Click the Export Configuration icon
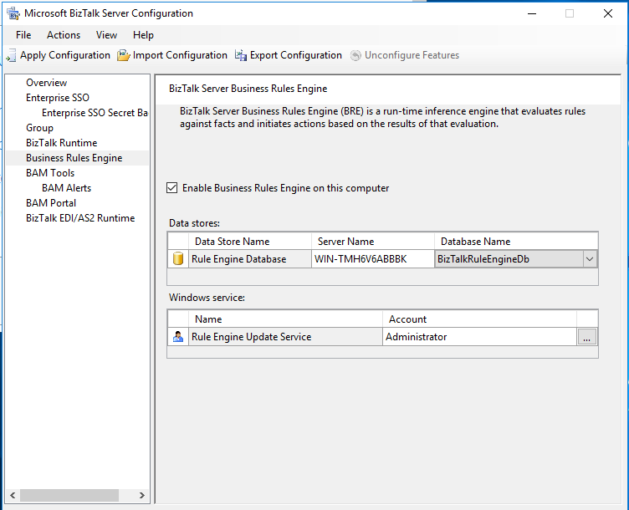The width and height of the screenshot is (629, 510). 241,55
